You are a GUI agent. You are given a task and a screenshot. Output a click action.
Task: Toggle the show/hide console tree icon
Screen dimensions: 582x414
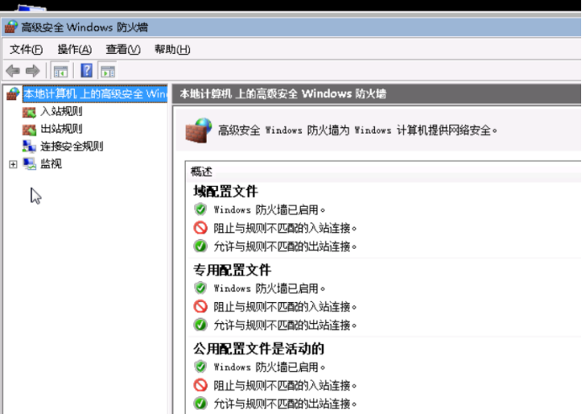[61, 71]
